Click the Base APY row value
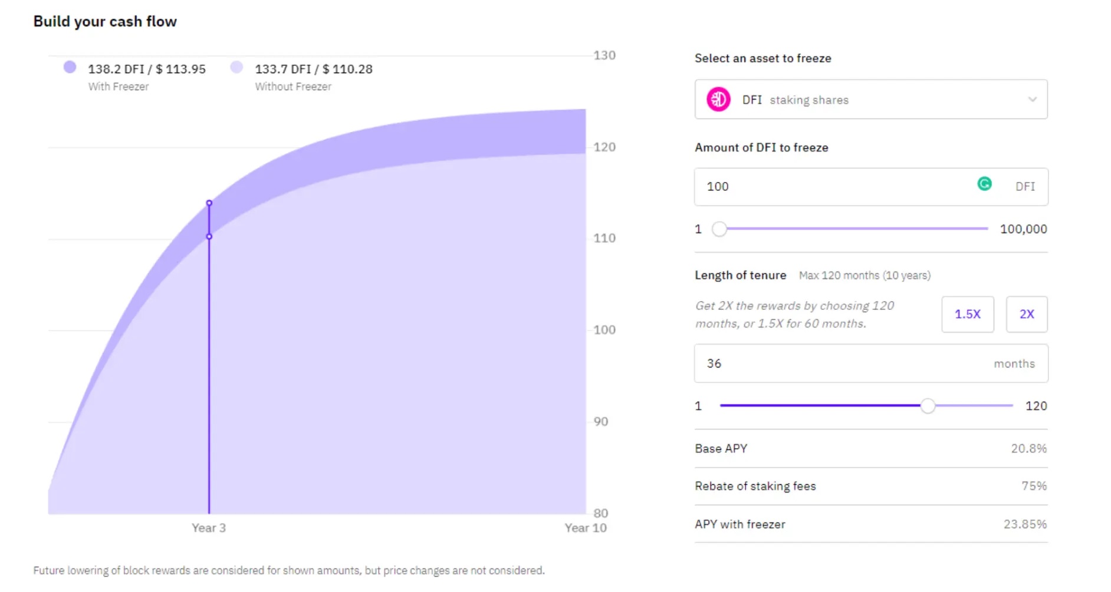1111x592 pixels. point(1028,449)
